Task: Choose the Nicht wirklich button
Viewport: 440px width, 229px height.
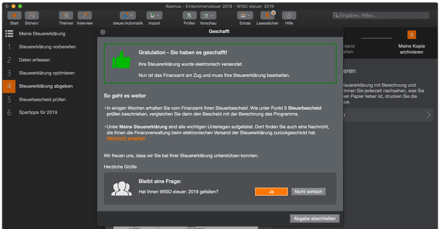Action: pyautogui.click(x=308, y=192)
